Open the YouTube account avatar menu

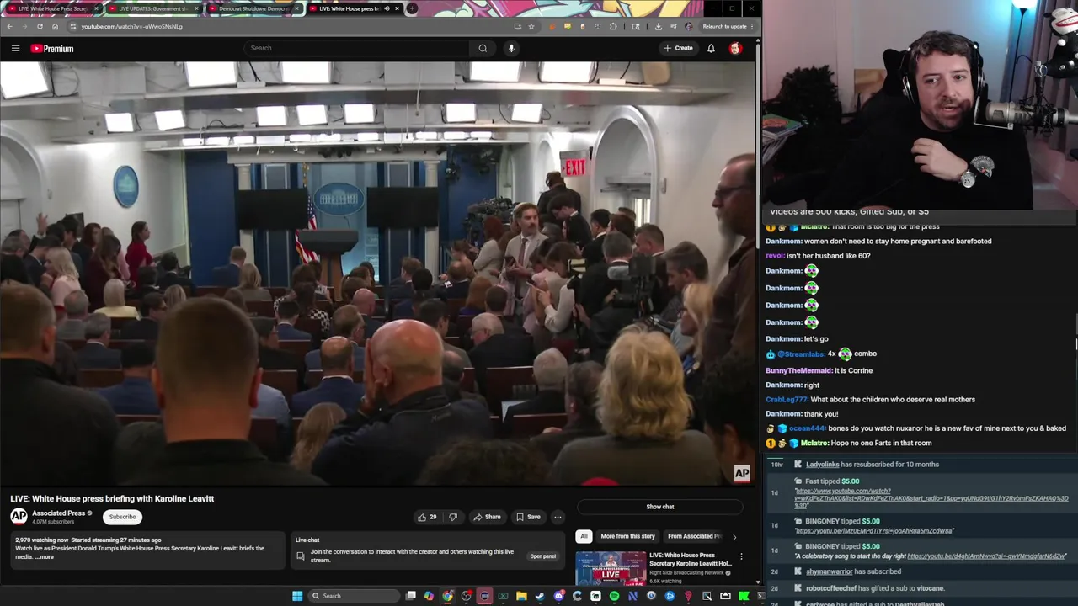tap(735, 48)
